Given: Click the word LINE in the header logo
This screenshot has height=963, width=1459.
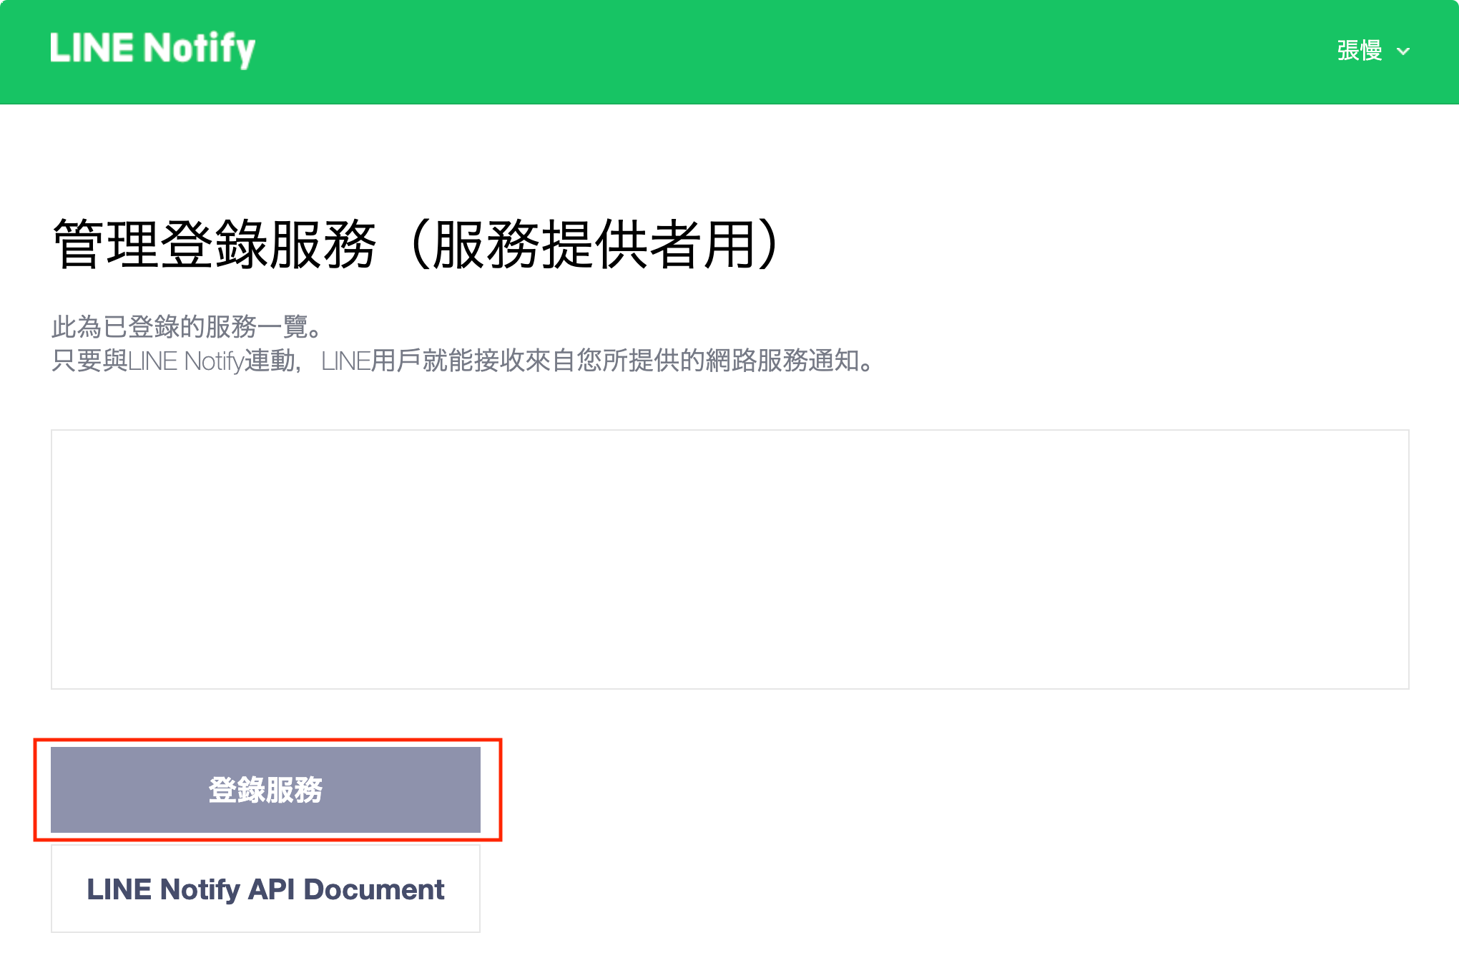Looking at the screenshot, I should click(92, 49).
